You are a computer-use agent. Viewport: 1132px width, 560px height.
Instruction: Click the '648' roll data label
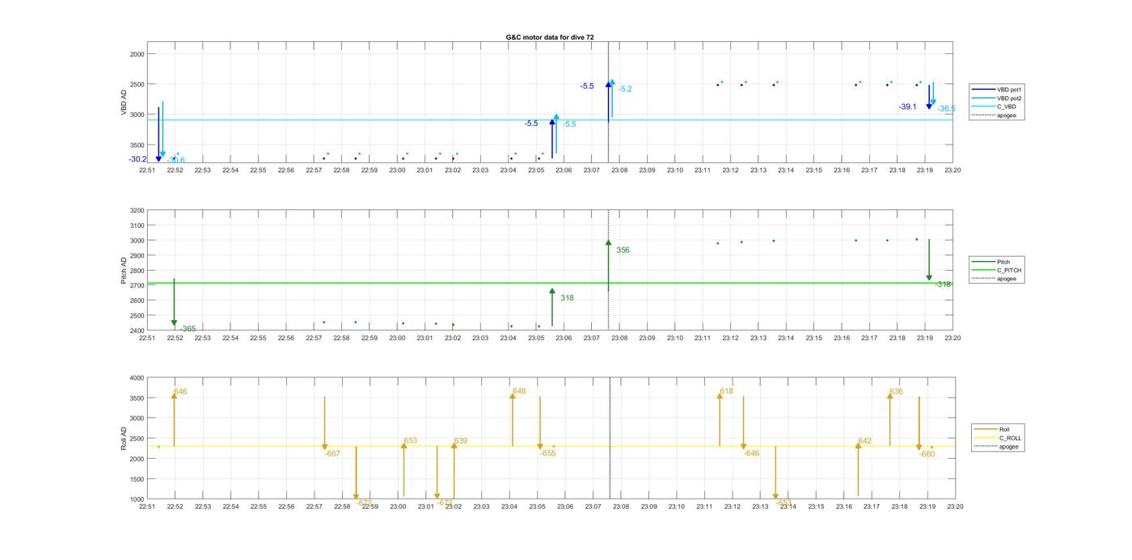tap(519, 391)
